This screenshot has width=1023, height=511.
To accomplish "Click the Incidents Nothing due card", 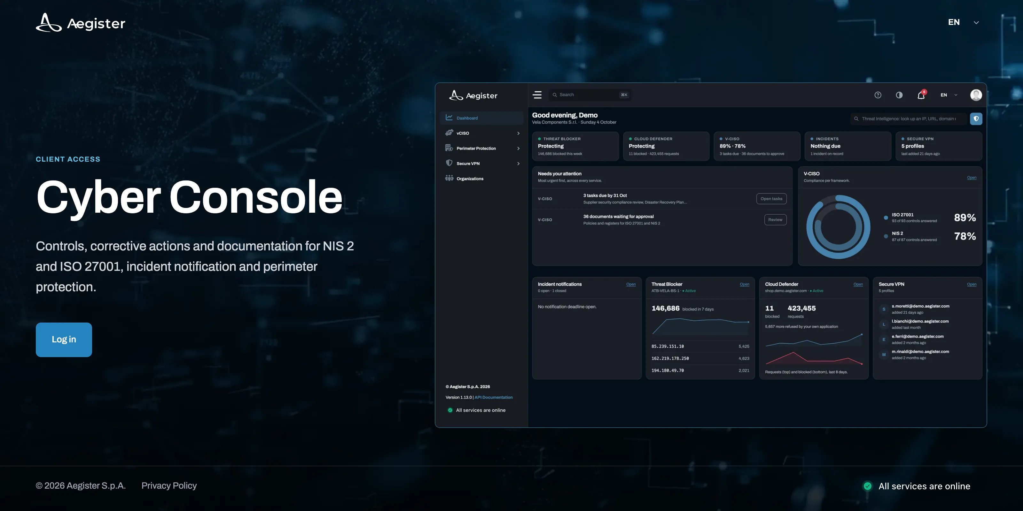I will pos(848,146).
